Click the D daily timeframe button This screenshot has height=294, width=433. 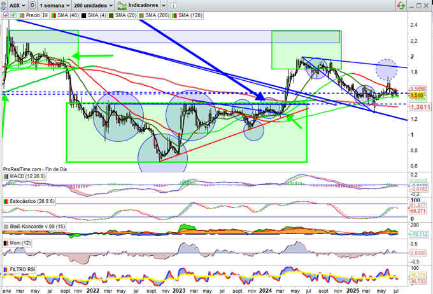pyautogui.click(x=32, y=5)
